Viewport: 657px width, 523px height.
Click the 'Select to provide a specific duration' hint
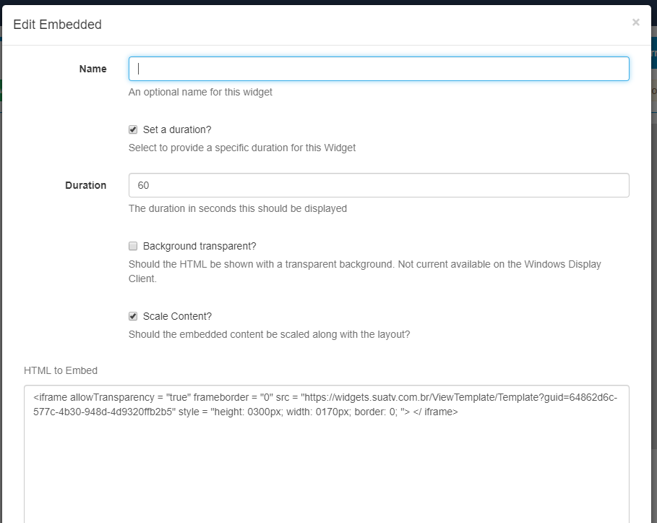click(241, 148)
